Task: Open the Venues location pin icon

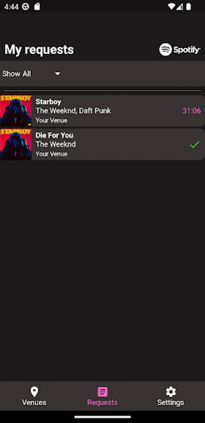Action: point(34,392)
